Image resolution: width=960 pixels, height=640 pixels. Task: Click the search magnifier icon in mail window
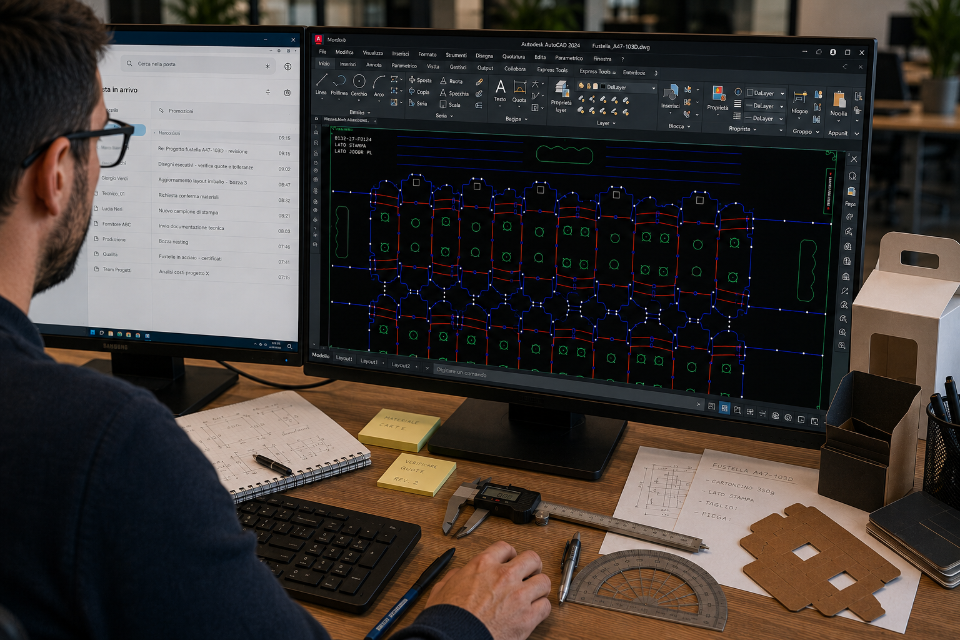pyautogui.click(x=129, y=64)
